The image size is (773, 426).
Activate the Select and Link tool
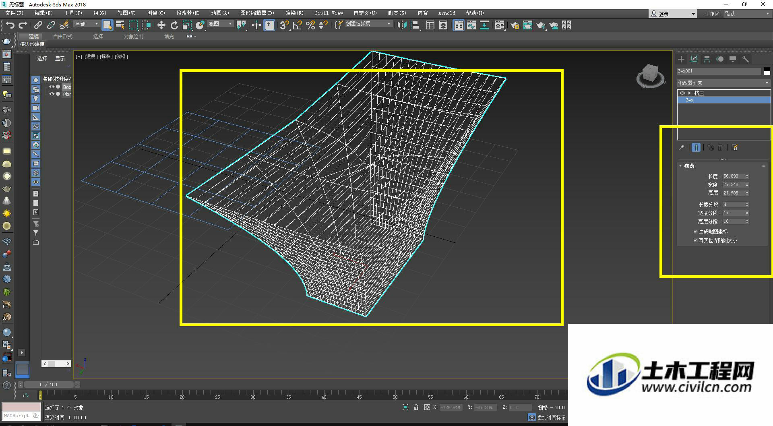(38, 25)
